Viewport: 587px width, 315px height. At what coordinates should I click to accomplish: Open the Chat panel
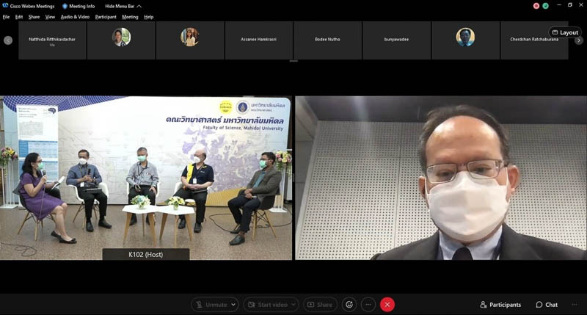pyautogui.click(x=547, y=304)
